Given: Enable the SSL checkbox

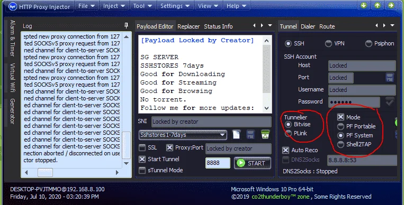Looking at the screenshot, I should (x=142, y=147).
